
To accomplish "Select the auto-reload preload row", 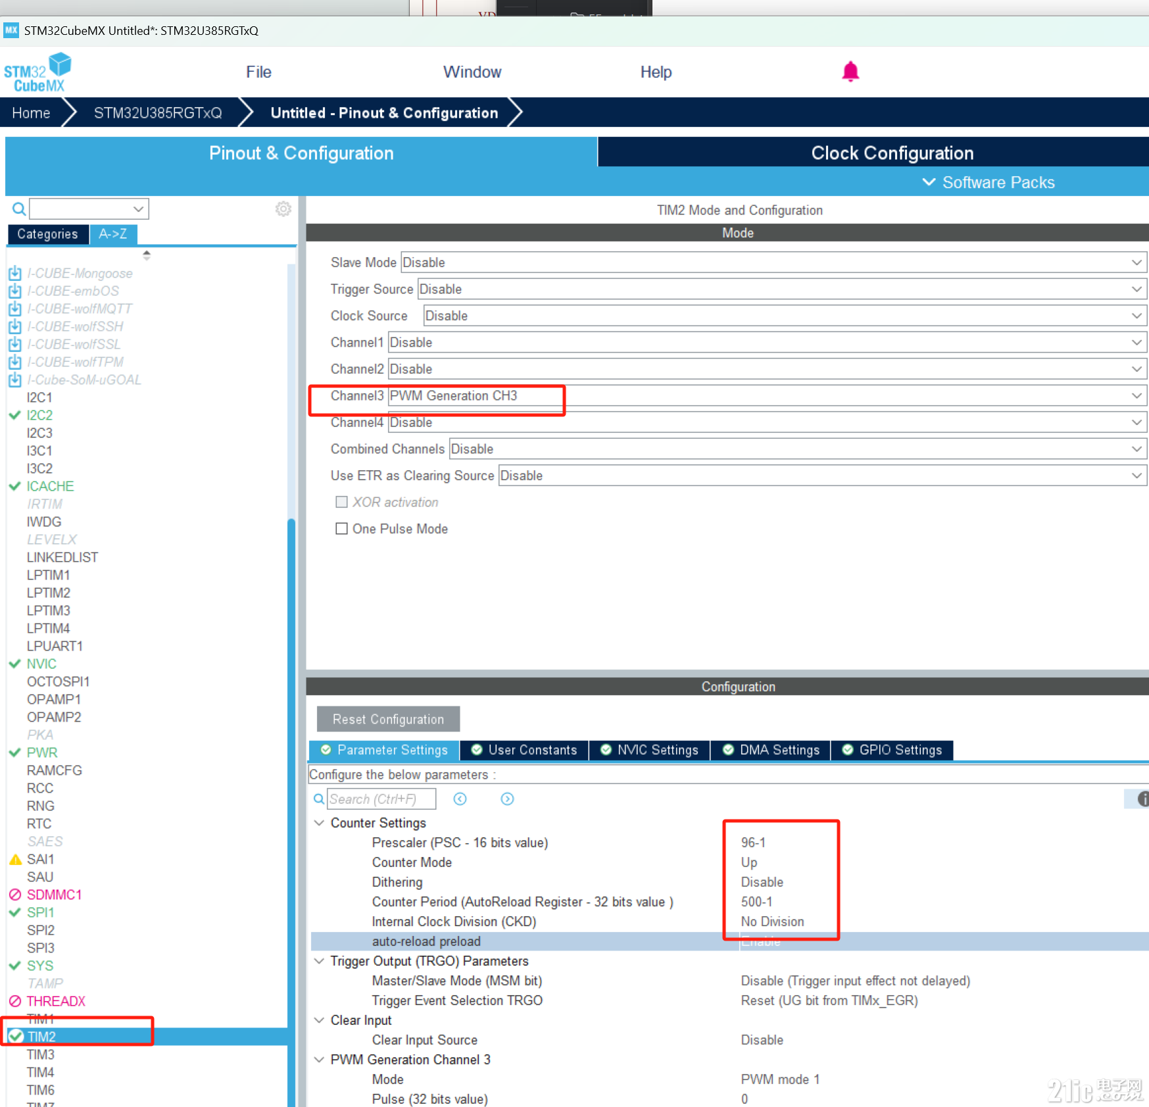I will point(729,941).
